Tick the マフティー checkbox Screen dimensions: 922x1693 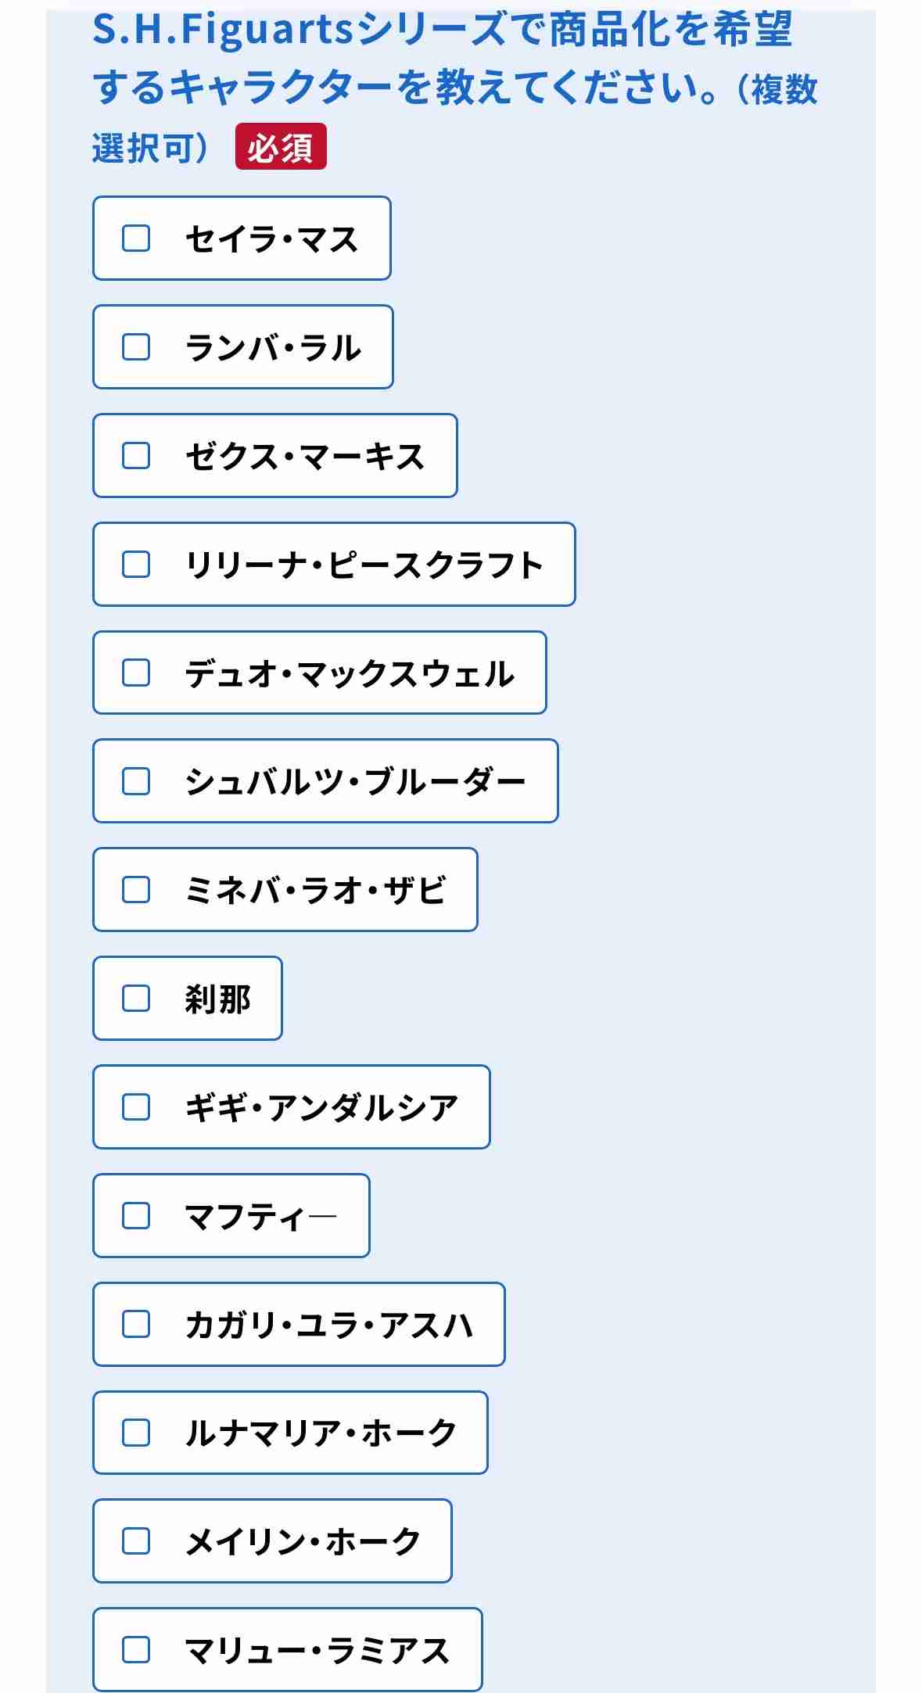click(x=136, y=1216)
